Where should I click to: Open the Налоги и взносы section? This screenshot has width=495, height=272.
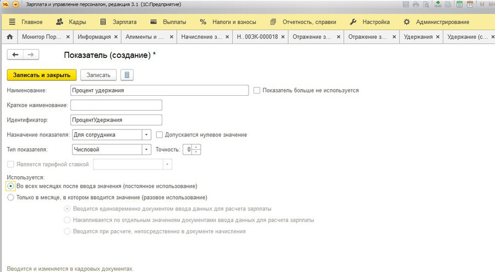point(234,22)
